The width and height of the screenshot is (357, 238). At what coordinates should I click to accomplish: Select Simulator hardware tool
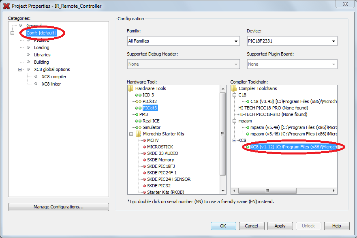pos(152,127)
